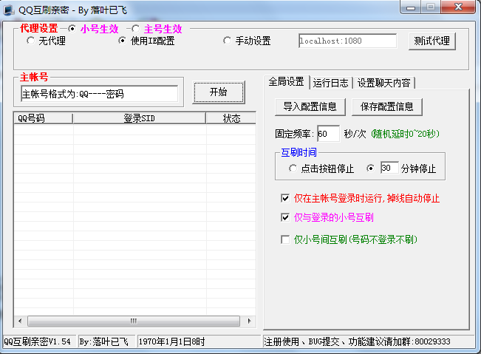Image resolution: width=481 pixels, height=354 pixels.
Task: Click the app icon in title bar
Action: [9, 10]
